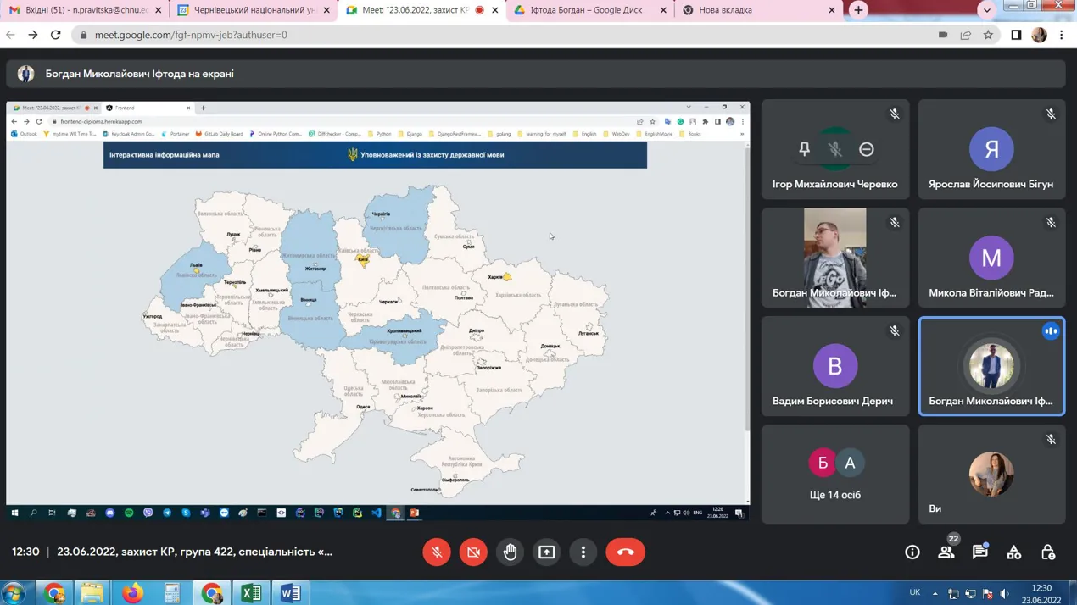
Task: Open the Calculator from the taskbar
Action: [172, 593]
